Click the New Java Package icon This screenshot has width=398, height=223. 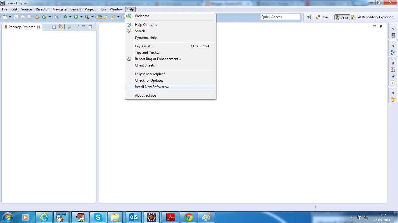tap(37, 17)
